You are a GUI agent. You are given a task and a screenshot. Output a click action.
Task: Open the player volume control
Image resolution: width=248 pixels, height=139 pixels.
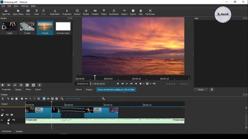pyautogui.click(x=154, y=84)
